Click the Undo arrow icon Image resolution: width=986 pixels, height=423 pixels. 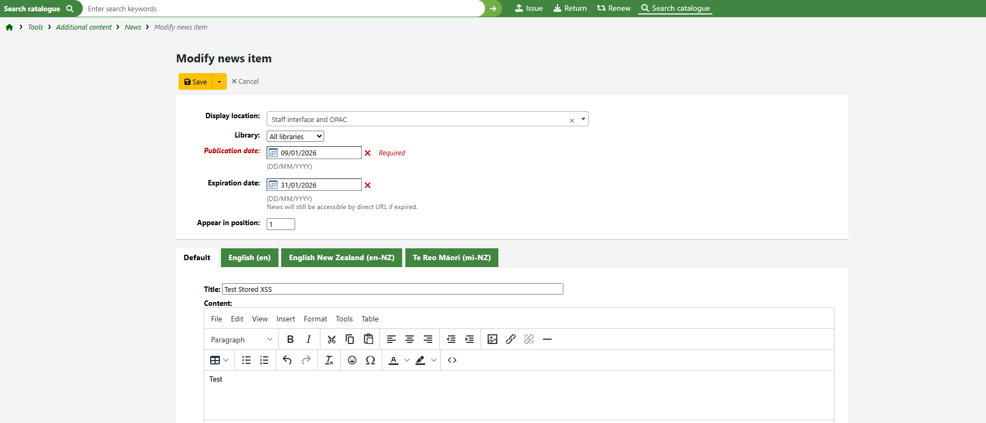pos(288,360)
